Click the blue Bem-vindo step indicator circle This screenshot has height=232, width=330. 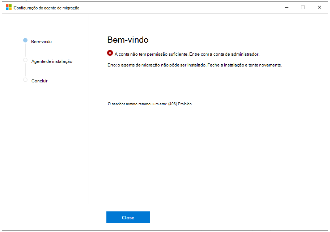(25, 40)
